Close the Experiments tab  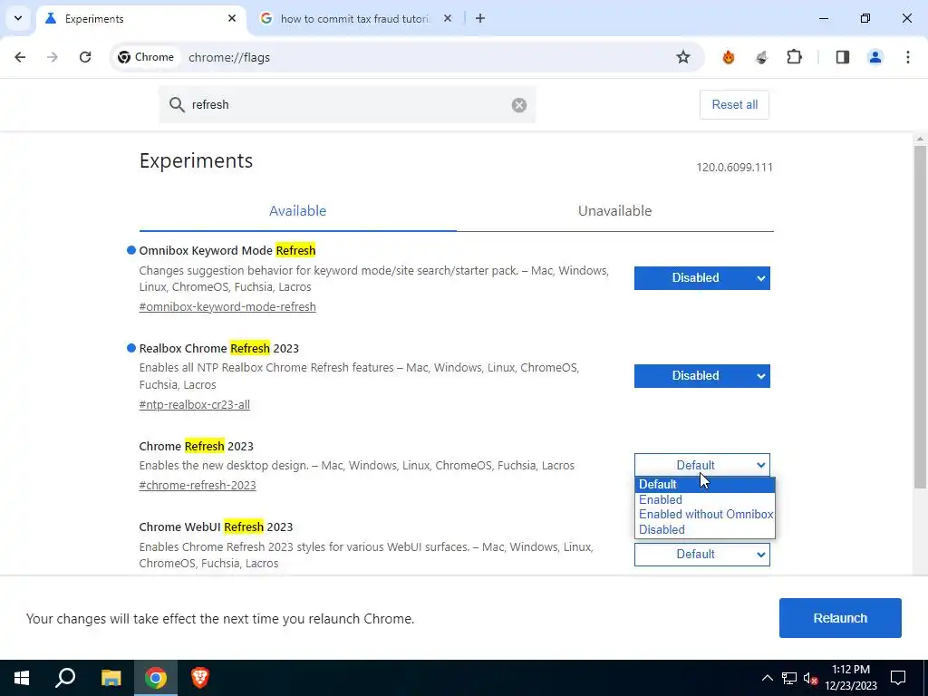[x=232, y=18]
